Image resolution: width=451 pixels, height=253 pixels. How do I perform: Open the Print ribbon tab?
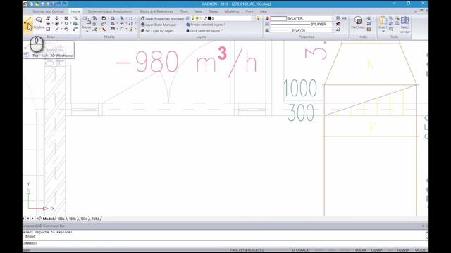click(x=249, y=11)
